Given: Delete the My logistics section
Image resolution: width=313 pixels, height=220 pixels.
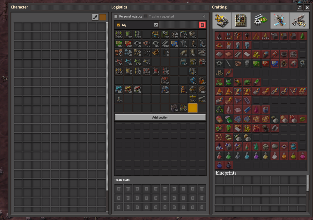Looking at the screenshot, I should 202,25.
